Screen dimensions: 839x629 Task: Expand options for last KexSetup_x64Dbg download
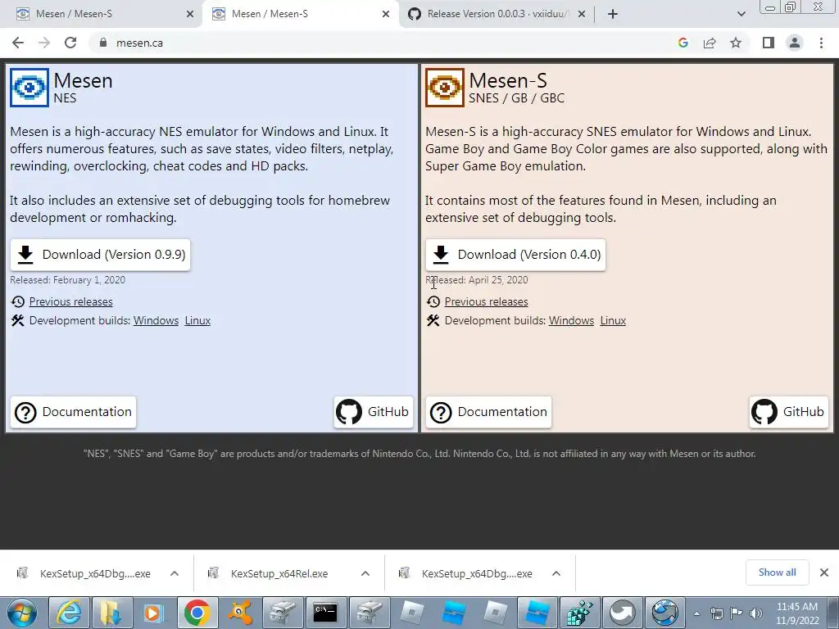click(x=556, y=573)
